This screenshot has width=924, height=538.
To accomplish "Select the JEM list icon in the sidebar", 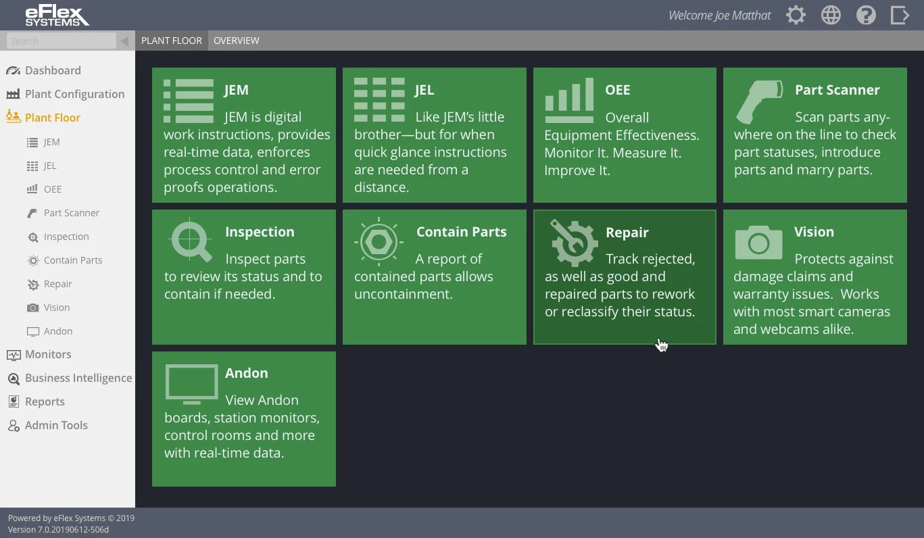I will tap(31, 142).
